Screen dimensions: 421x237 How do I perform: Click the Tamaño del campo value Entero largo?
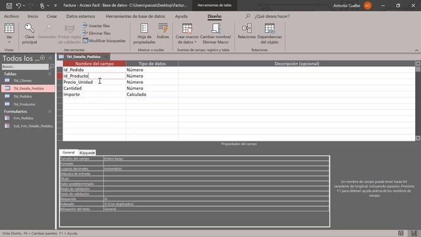coord(216,159)
